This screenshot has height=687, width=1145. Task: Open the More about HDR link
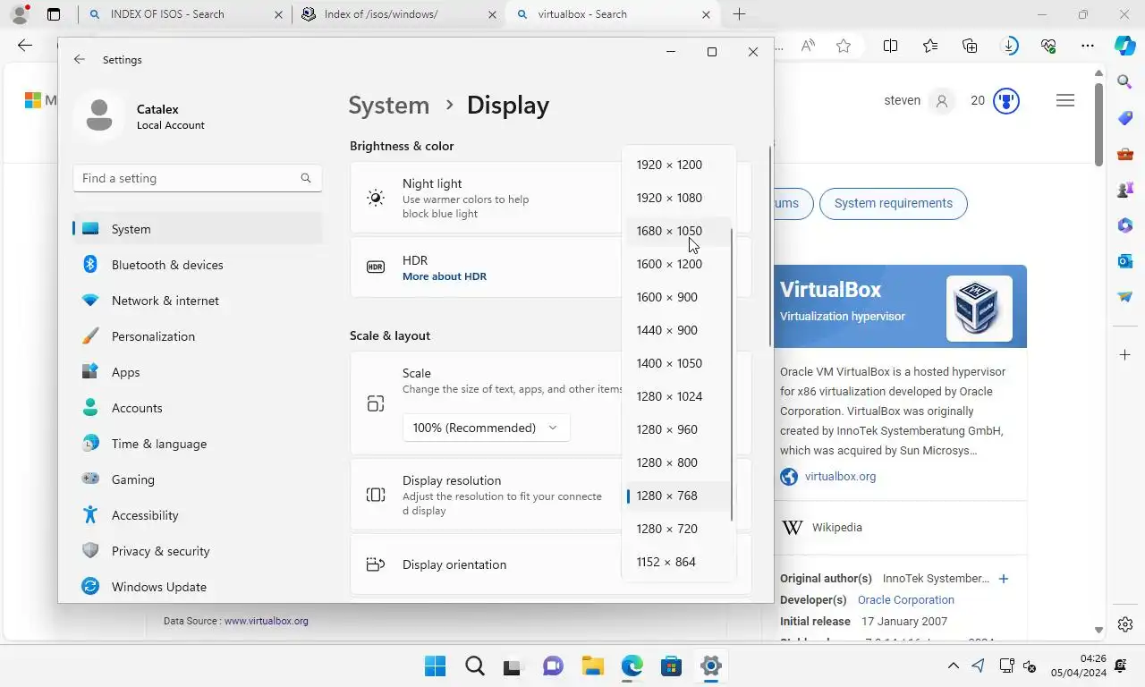[445, 276]
